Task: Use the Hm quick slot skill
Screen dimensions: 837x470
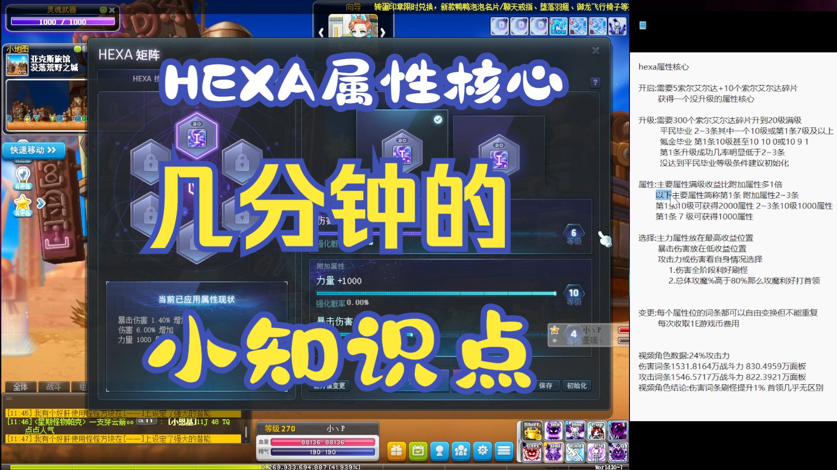Action: (575, 431)
